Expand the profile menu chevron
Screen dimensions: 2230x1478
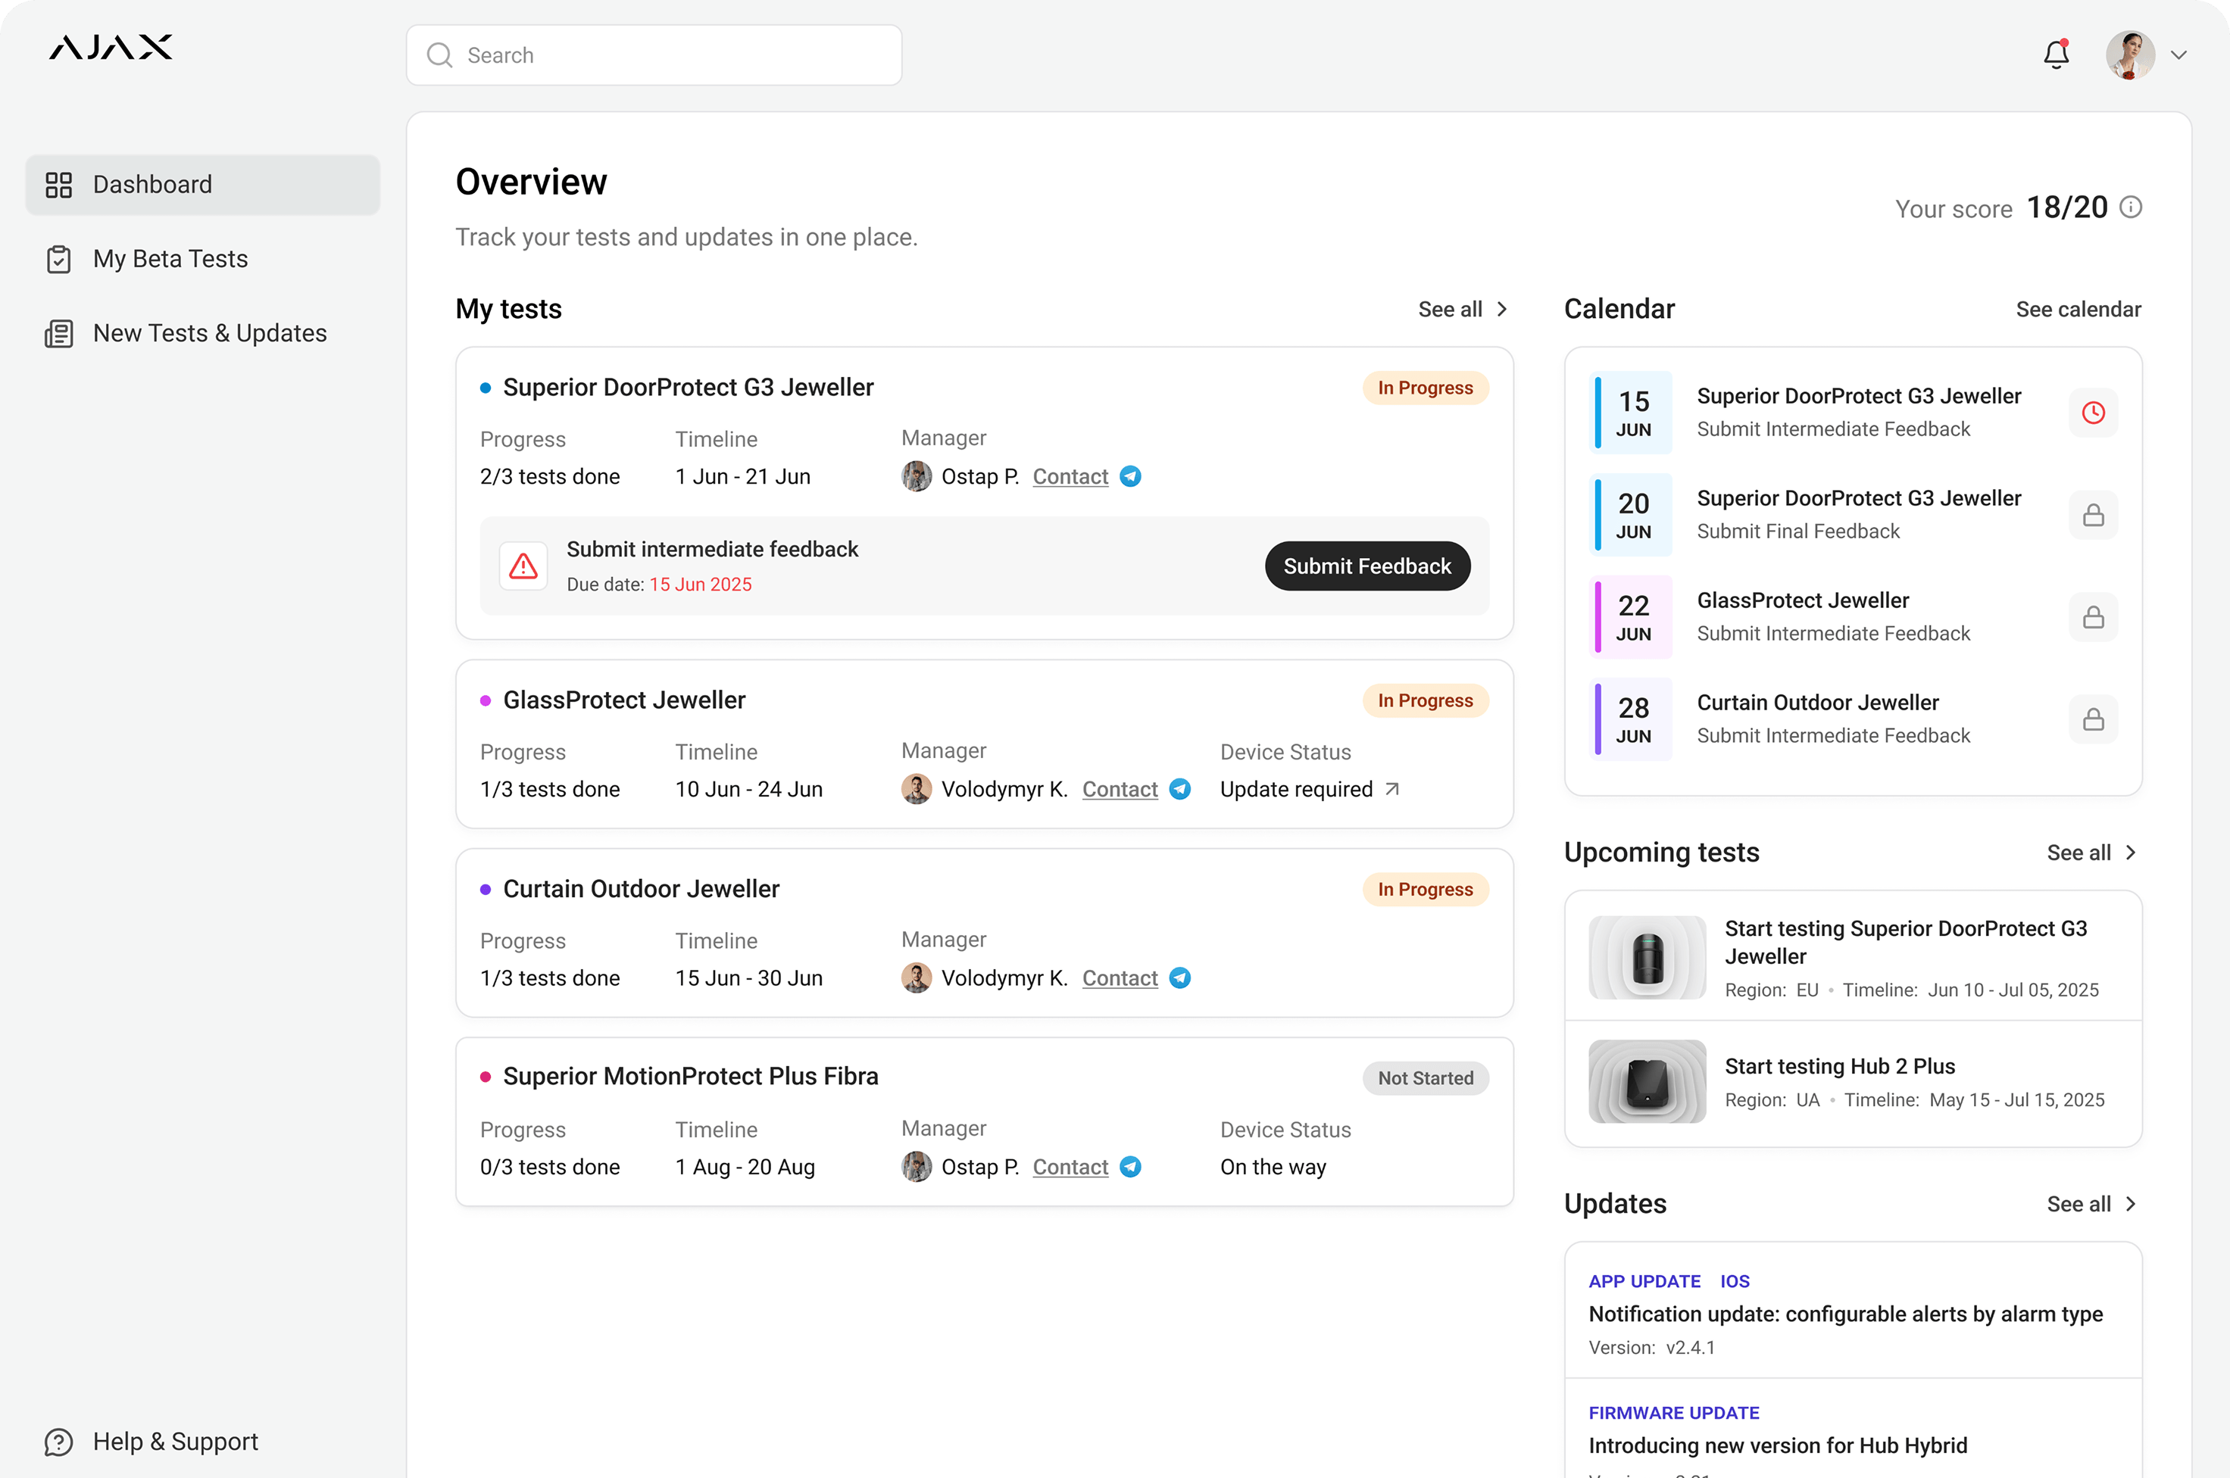2178,55
